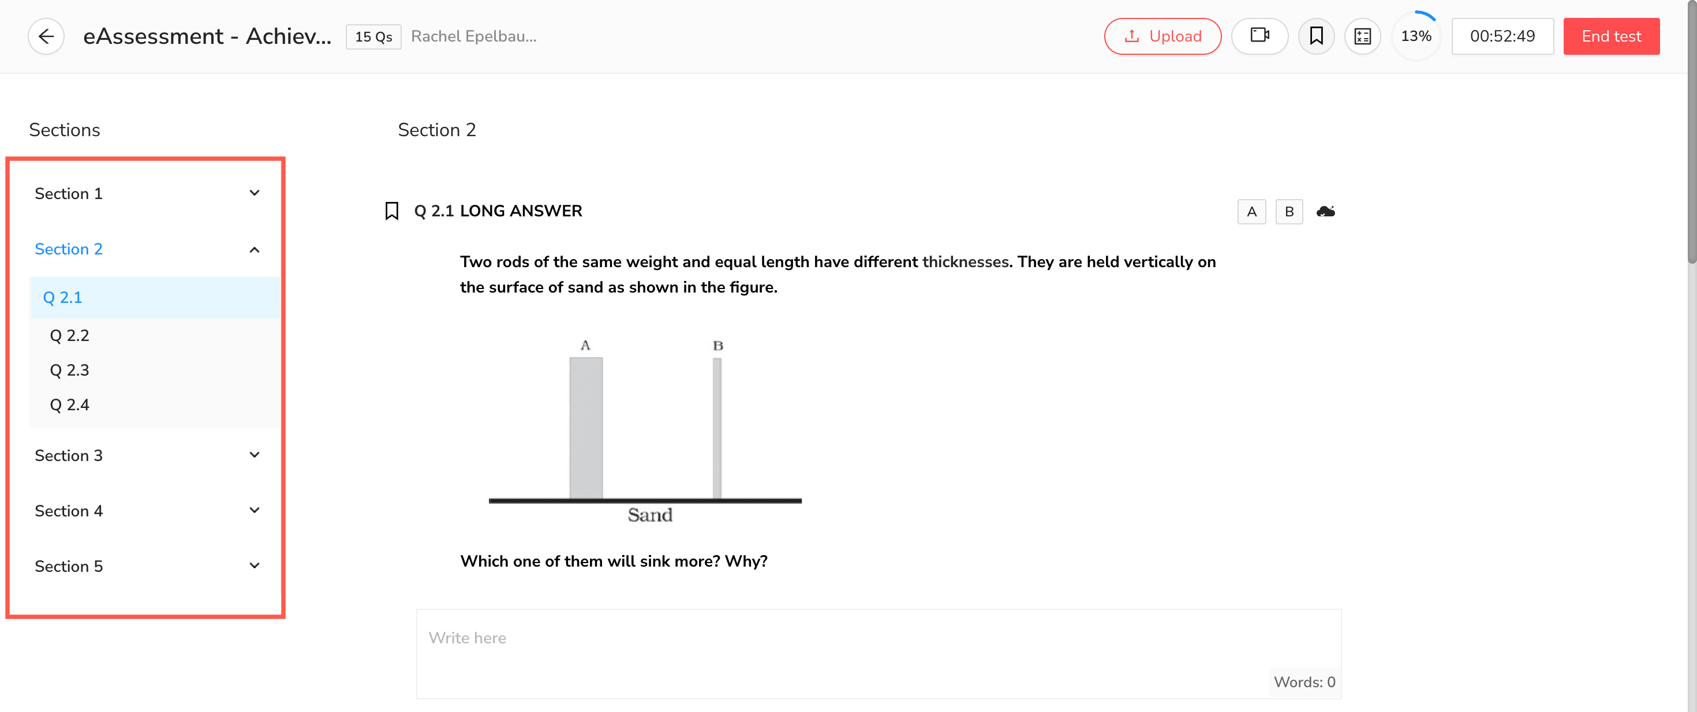Open question Q 2.4

(x=70, y=404)
